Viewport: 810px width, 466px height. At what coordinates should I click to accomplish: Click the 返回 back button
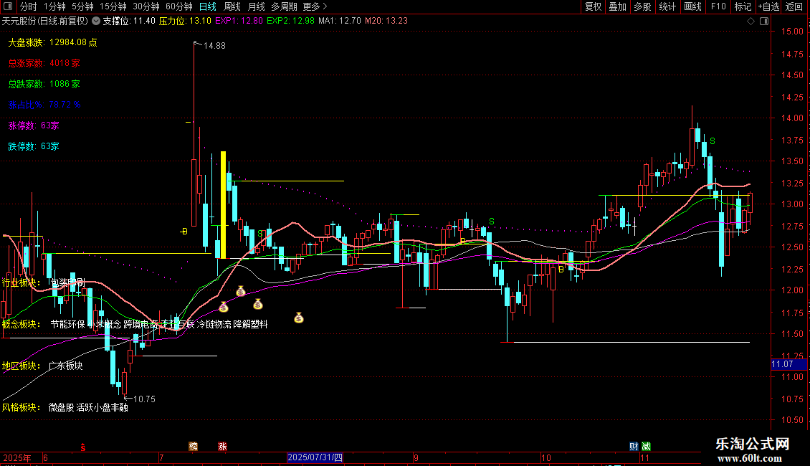(794, 6)
